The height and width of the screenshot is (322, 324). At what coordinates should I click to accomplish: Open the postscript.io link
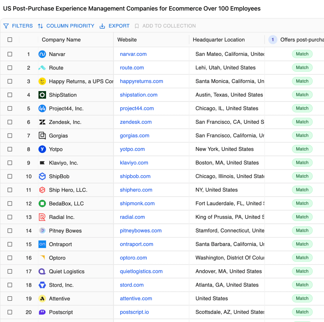tap(134, 312)
